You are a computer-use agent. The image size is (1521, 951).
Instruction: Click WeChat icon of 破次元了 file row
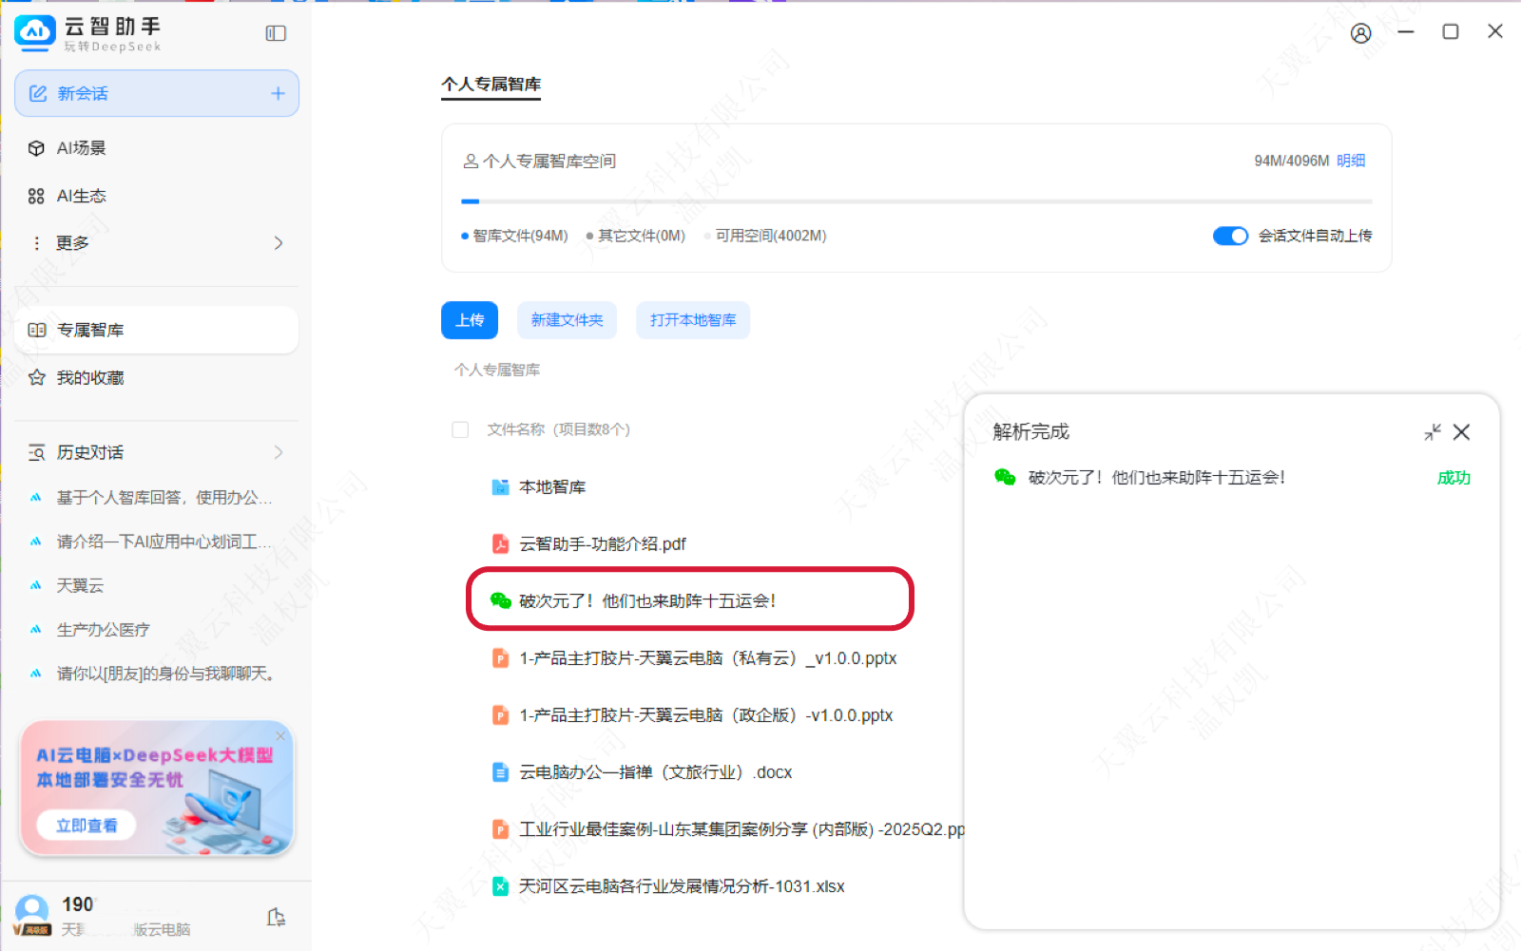(x=500, y=600)
